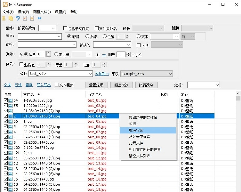Open the 模板 test_<#> dropdown
This screenshot has height=192, width=241.
tap(90, 74)
